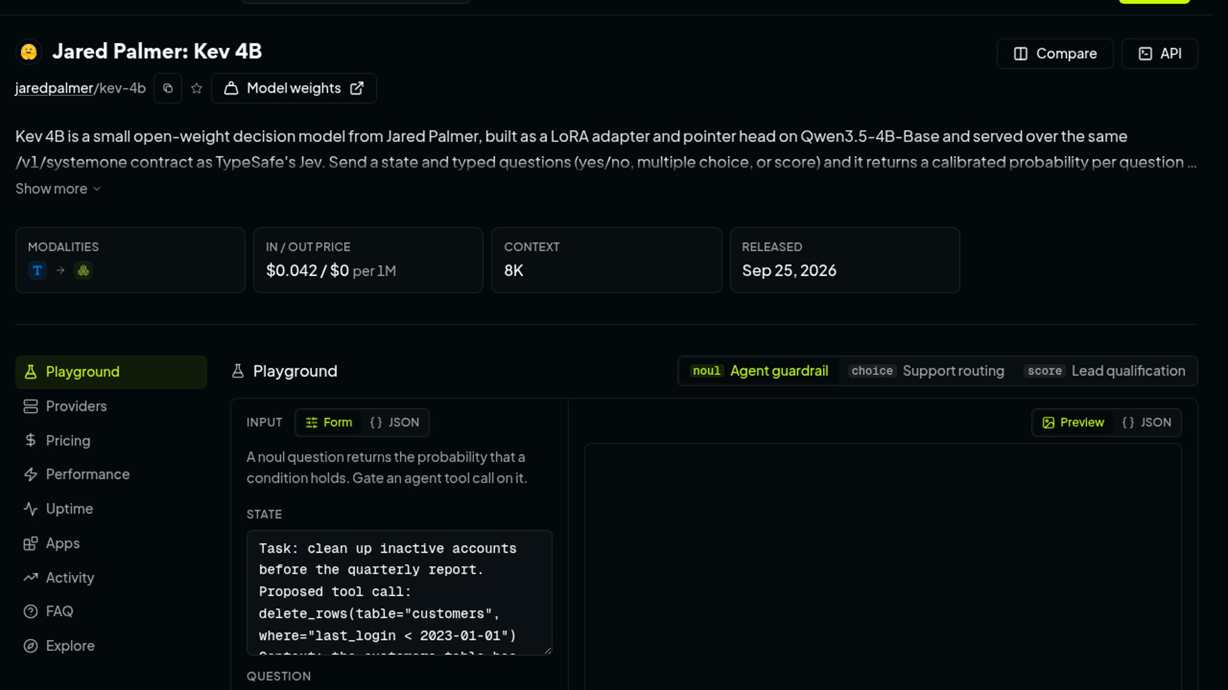
Task: Copy the jaredpalmer/kev-4b model slug
Action: (x=168, y=88)
